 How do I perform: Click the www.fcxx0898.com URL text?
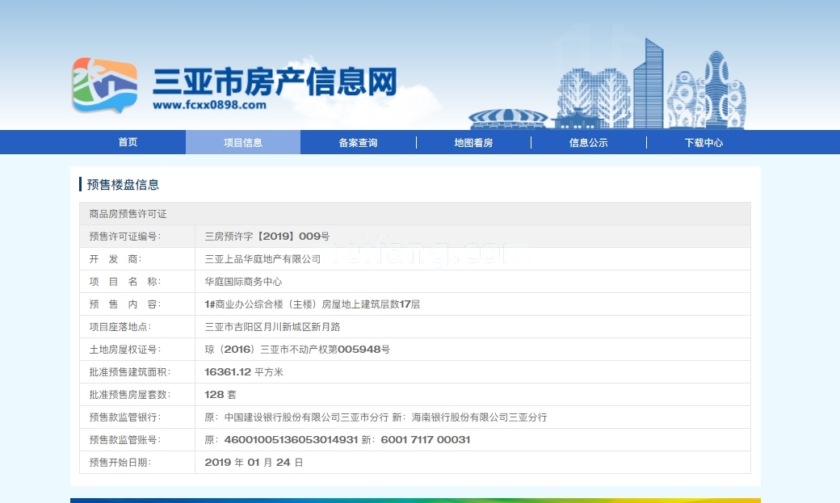pyautogui.click(x=209, y=105)
